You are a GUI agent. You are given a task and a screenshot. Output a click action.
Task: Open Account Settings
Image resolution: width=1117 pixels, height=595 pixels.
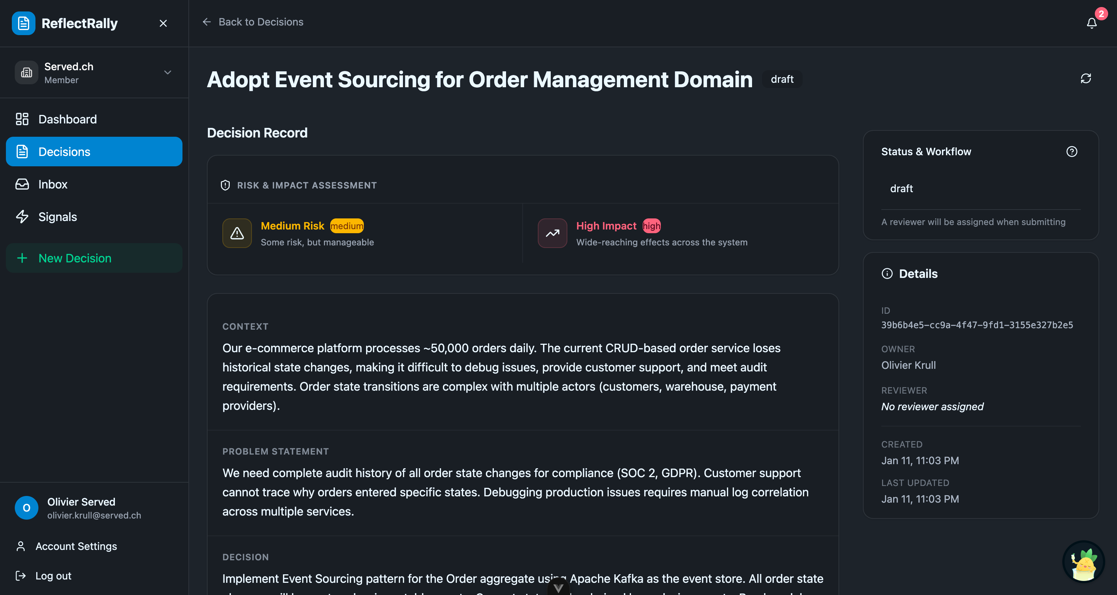(x=76, y=546)
